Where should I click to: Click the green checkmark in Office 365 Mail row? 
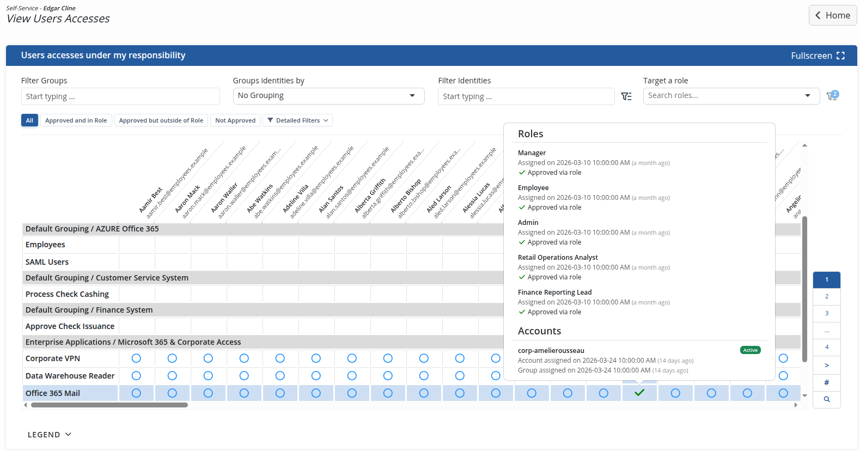pos(639,393)
